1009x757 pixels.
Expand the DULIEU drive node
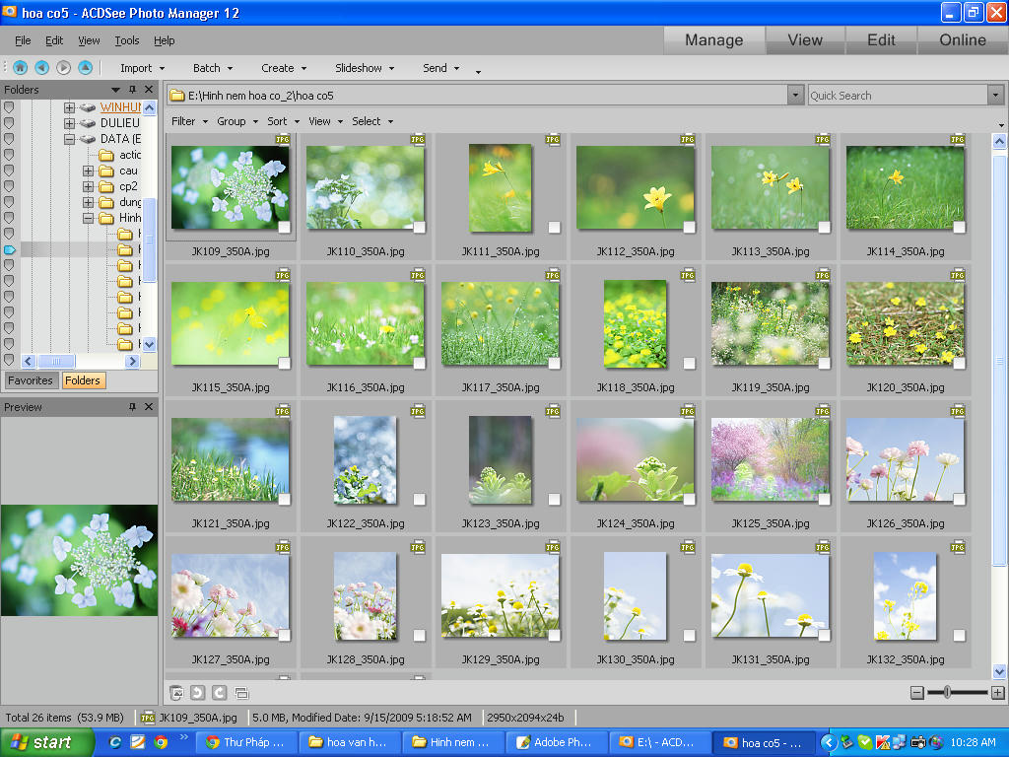[x=69, y=123]
